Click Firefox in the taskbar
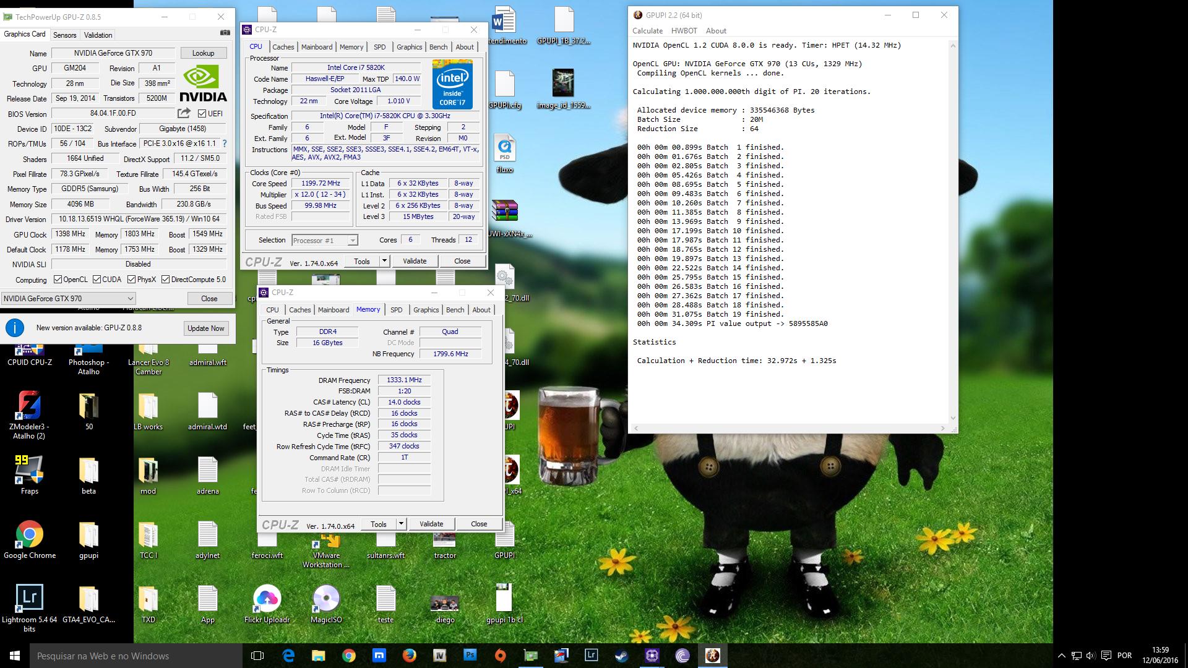The height and width of the screenshot is (668, 1188). (x=410, y=656)
